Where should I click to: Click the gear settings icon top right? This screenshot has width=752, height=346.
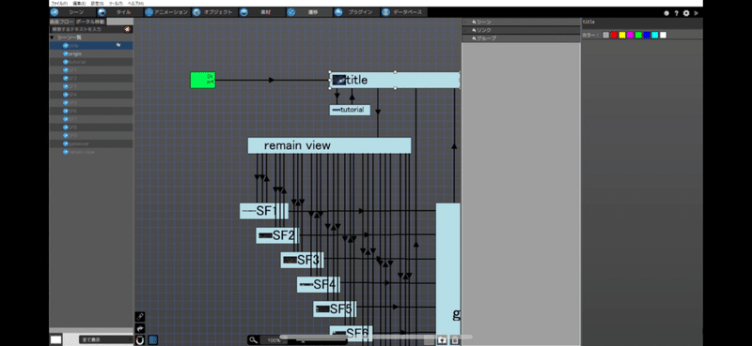pyautogui.click(x=686, y=13)
